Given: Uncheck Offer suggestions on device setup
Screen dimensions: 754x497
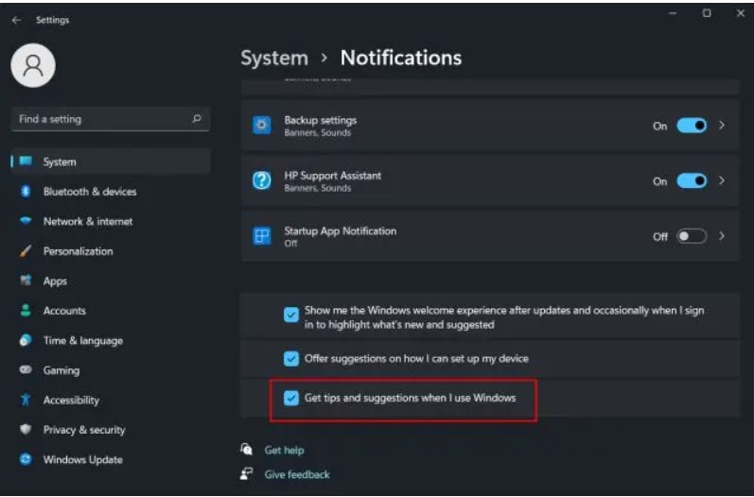Looking at the screenshot, I should coord(291,359).
